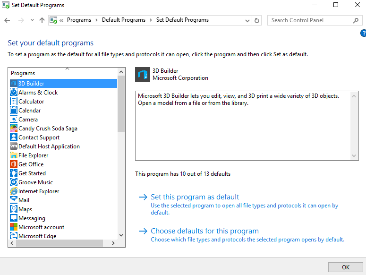The height and width of the screenshot is (275, 366).
Task: Select Calculator program name
Action: pos(31,102)
